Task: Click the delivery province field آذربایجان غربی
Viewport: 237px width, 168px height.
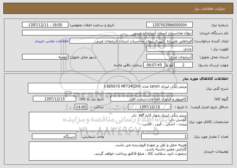Action: 169,57
